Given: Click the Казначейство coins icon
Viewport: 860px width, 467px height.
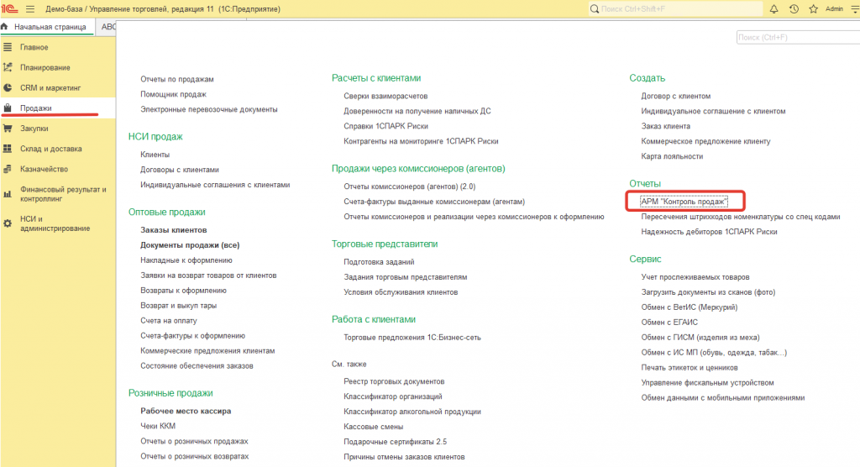Looking at the screenshot, I should pos(7,169).
